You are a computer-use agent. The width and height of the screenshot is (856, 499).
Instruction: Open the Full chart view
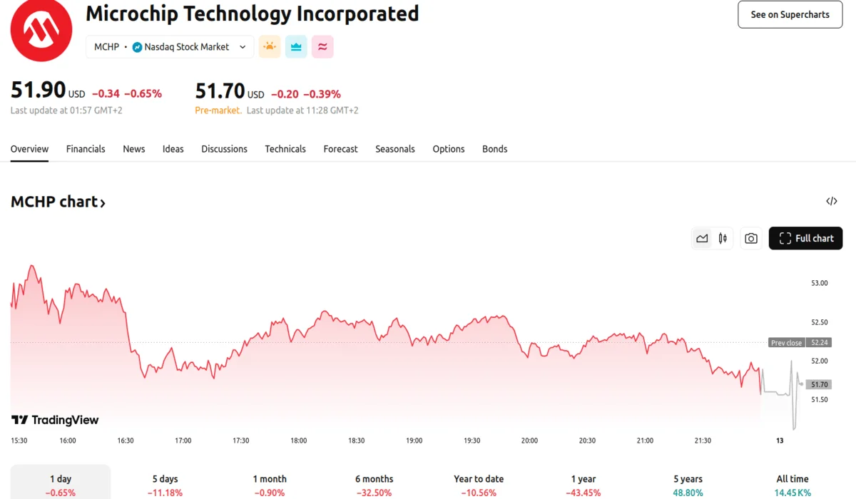[x=805, y=238]
